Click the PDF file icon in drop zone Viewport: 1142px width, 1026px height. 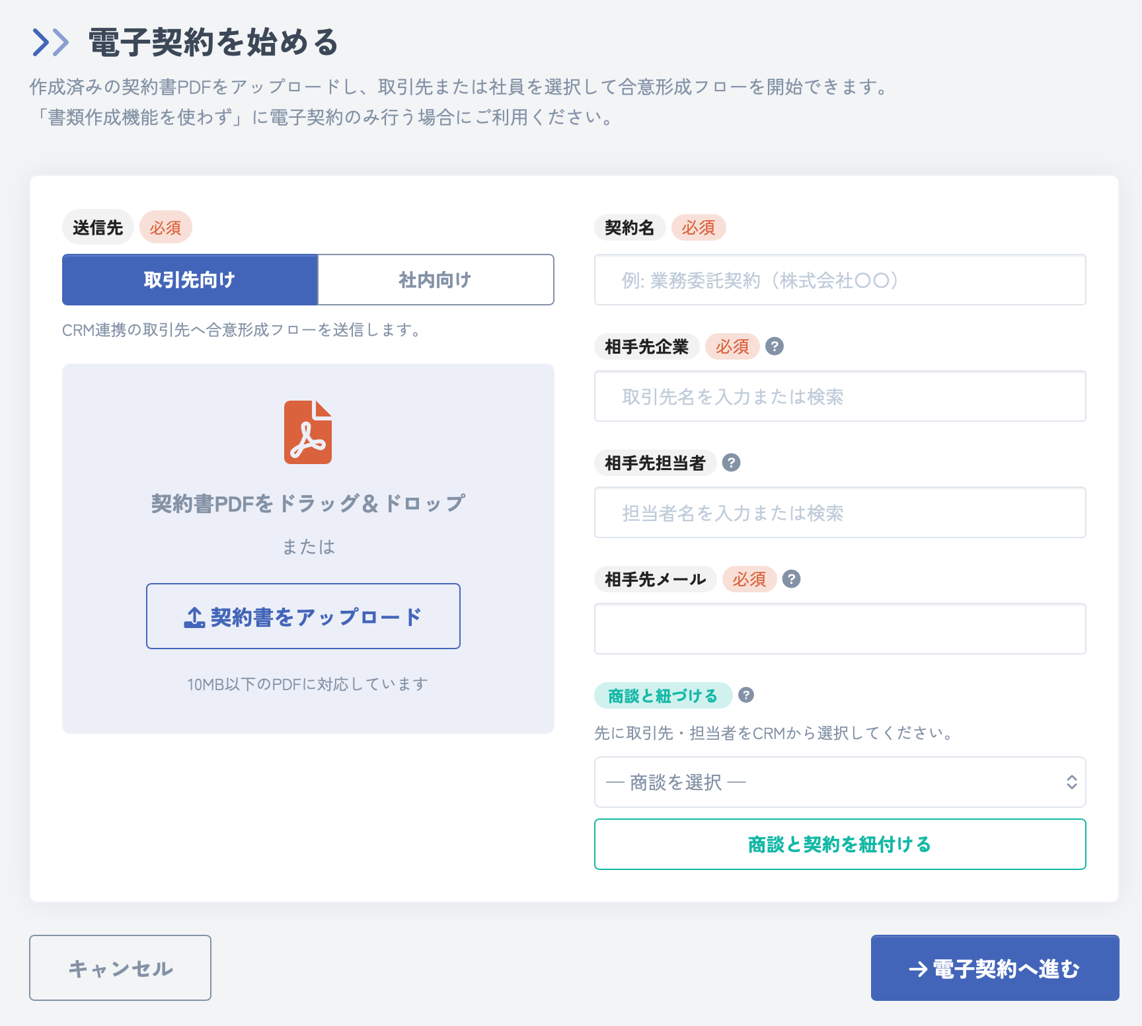pos(308,432)
